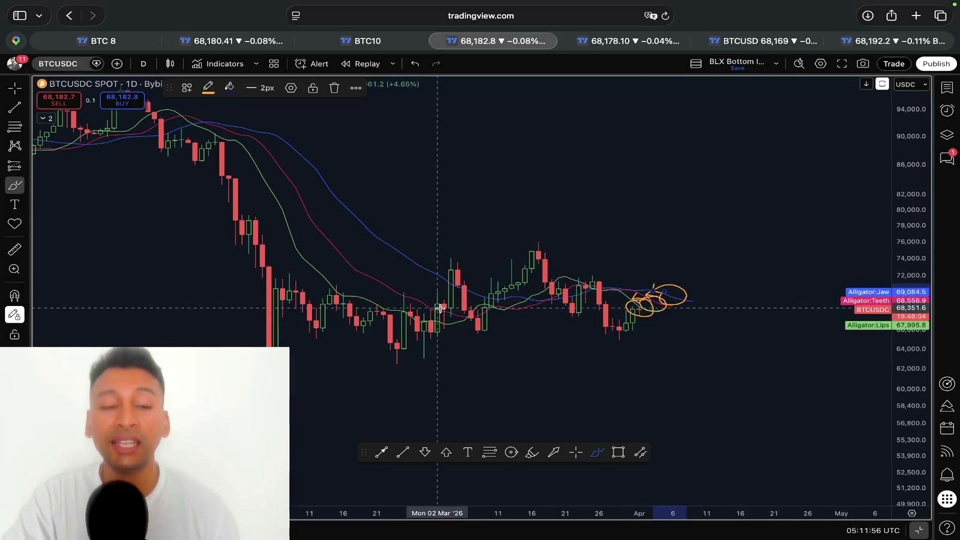Change the D timeframe interval

point(143,64)
